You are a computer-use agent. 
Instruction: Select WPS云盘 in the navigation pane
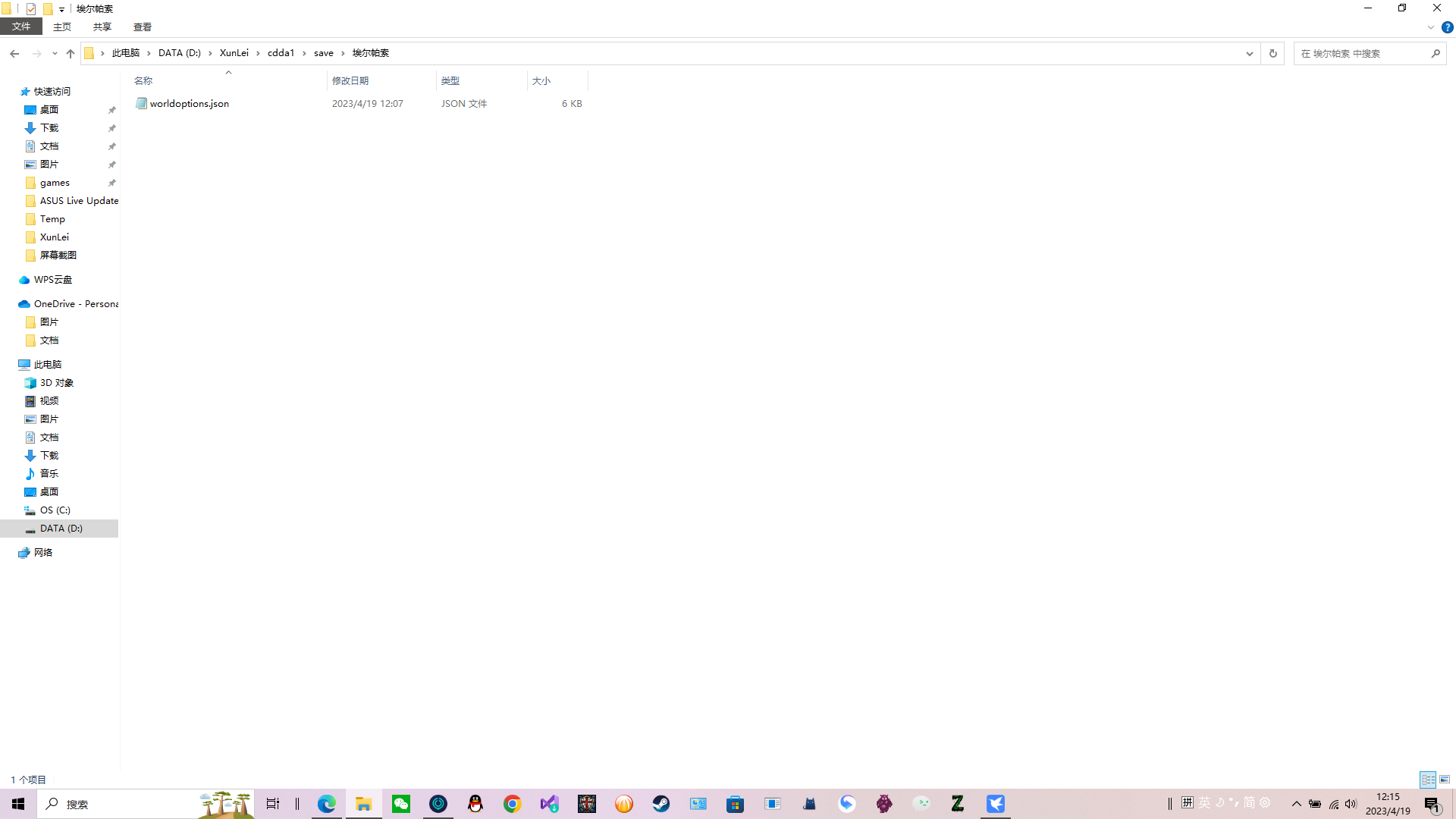52,280
